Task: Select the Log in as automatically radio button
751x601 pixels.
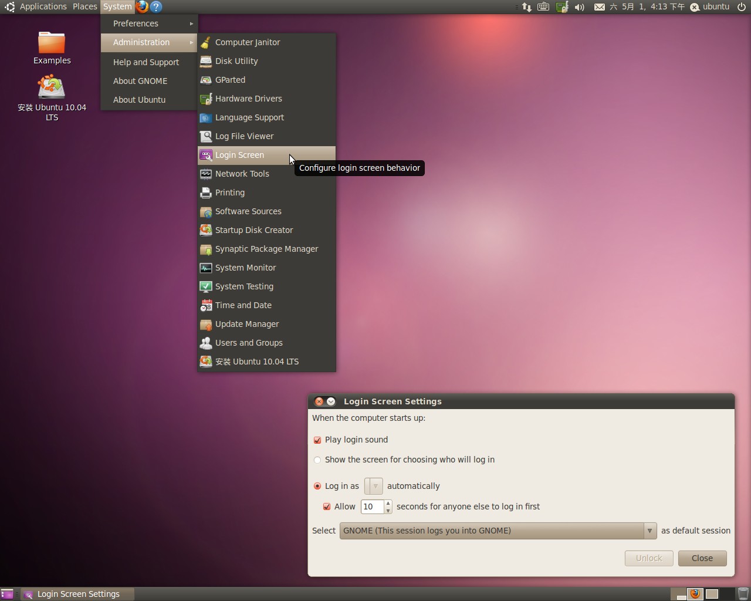Action: 317,487
